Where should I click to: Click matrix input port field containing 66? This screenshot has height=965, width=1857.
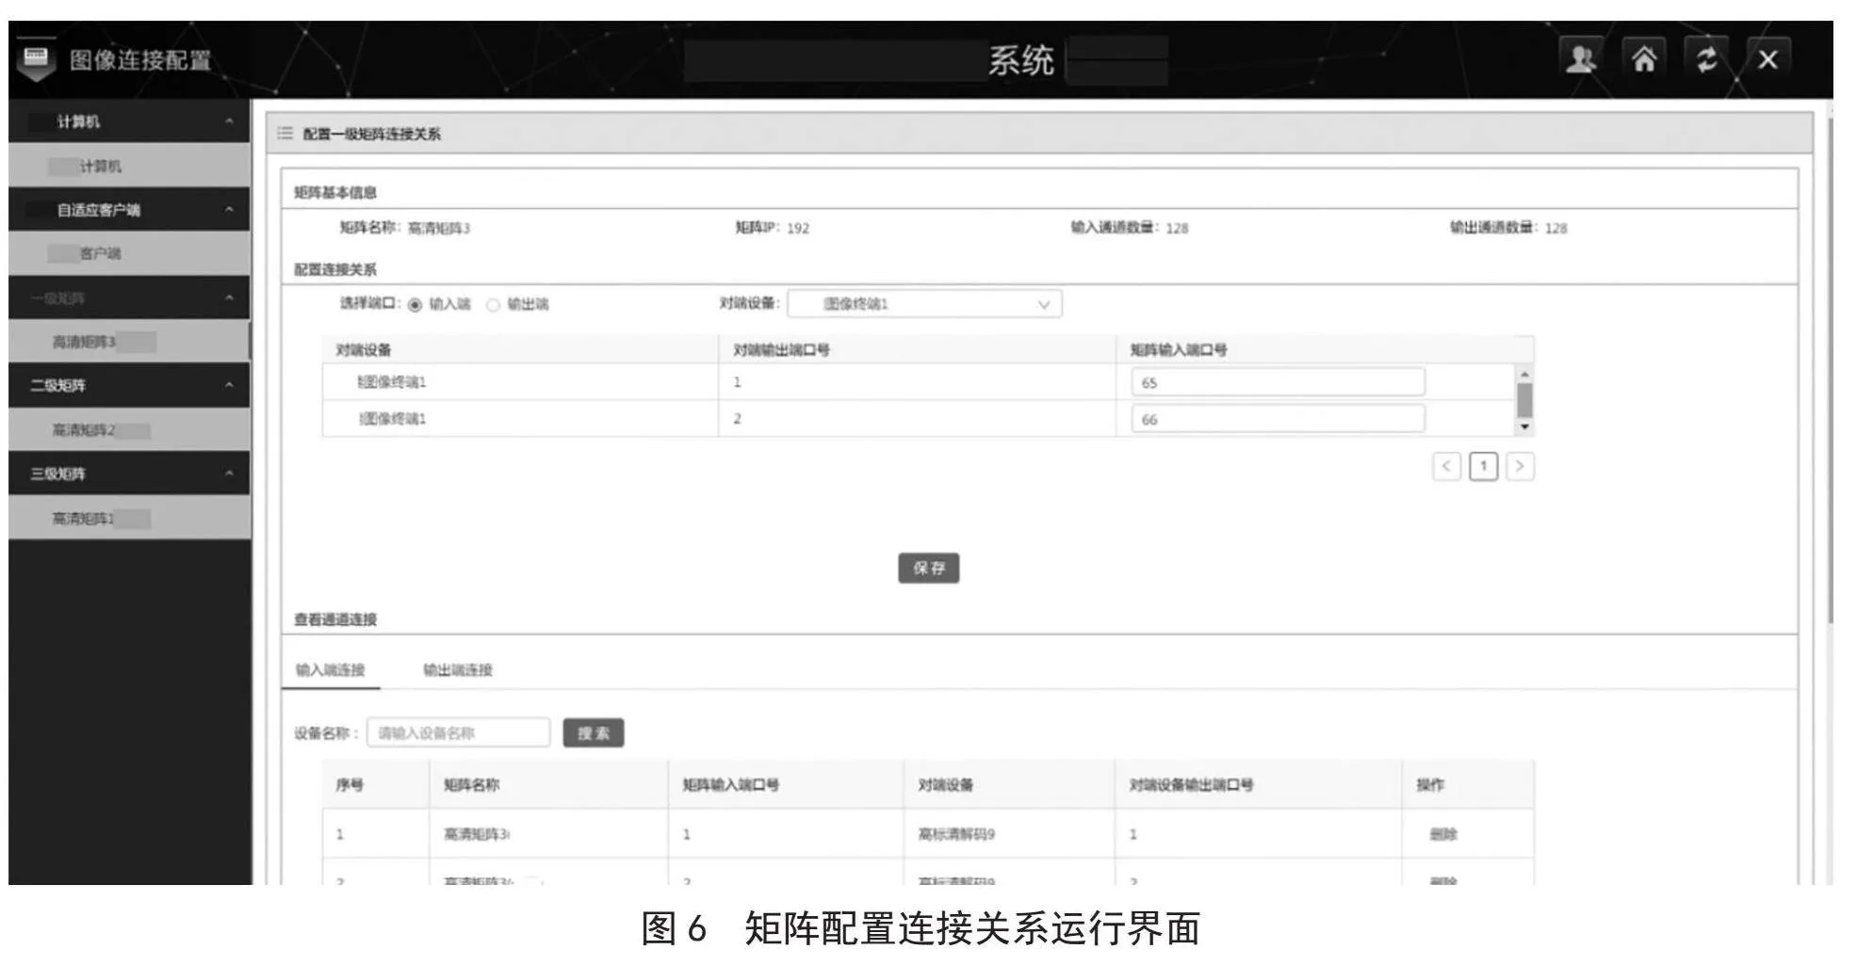1278,419
